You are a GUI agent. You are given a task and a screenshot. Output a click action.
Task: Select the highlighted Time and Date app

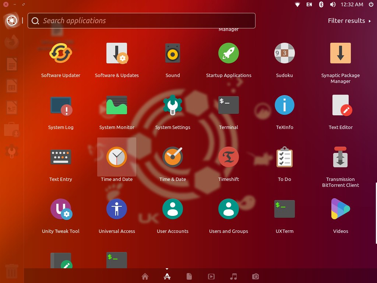tap(117, 157)
